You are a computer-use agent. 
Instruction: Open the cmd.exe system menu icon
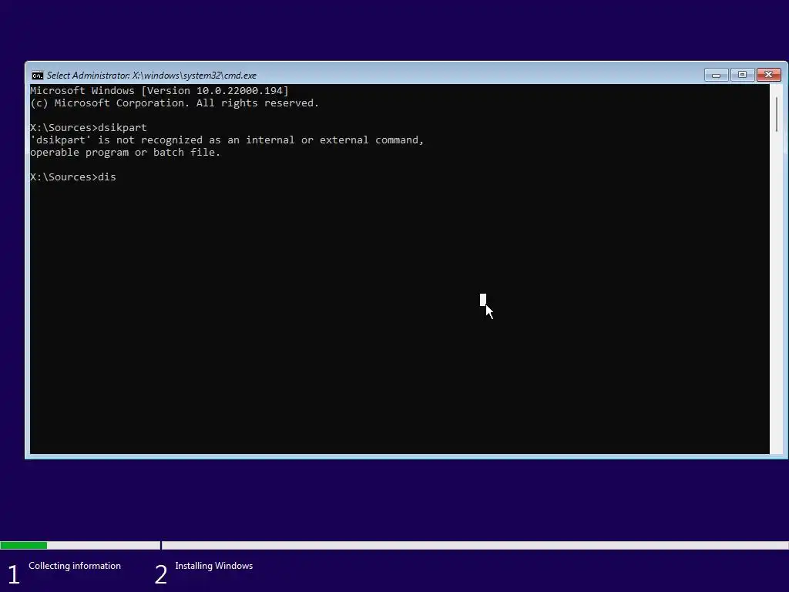tap(37, 76)
